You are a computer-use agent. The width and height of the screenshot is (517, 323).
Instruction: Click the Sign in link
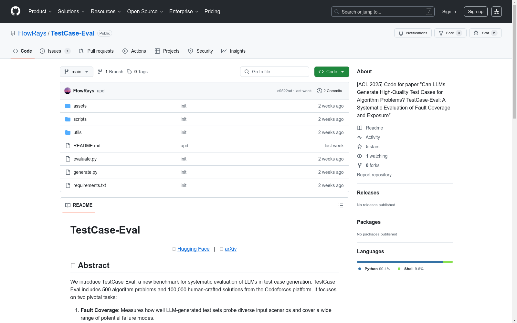click(449, 12)
